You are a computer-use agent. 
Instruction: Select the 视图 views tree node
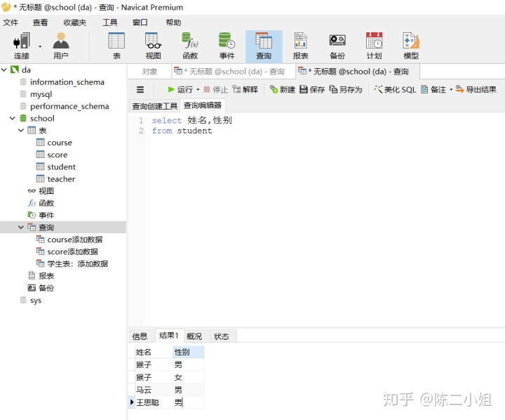(x=46, y=191)
